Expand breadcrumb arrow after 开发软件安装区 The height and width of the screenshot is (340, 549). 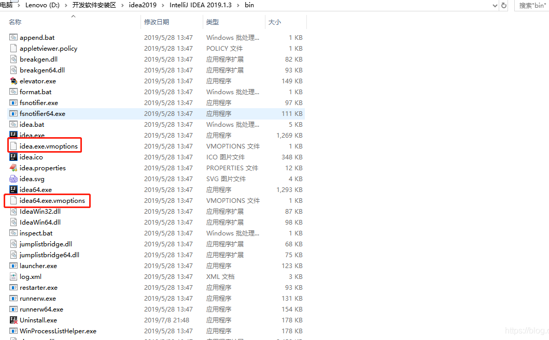pos(122,5)
